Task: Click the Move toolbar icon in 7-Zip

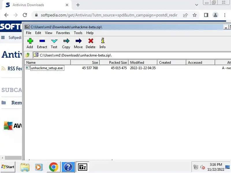Action: tap(78, 41)
